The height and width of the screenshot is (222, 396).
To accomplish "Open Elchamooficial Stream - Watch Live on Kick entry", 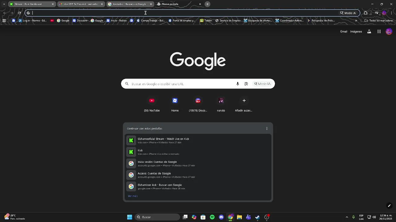I will [198, 141].
